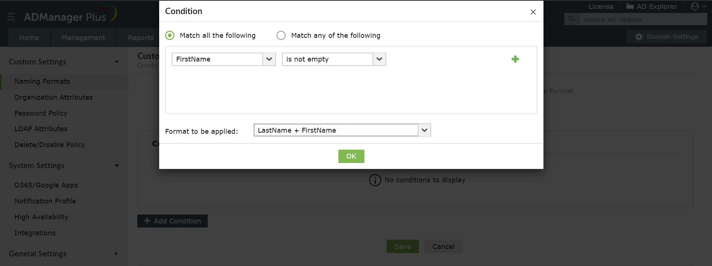
Task: Expand the 'Format to be applied' dropdown arrow
Action: click(x=424, y=130)
